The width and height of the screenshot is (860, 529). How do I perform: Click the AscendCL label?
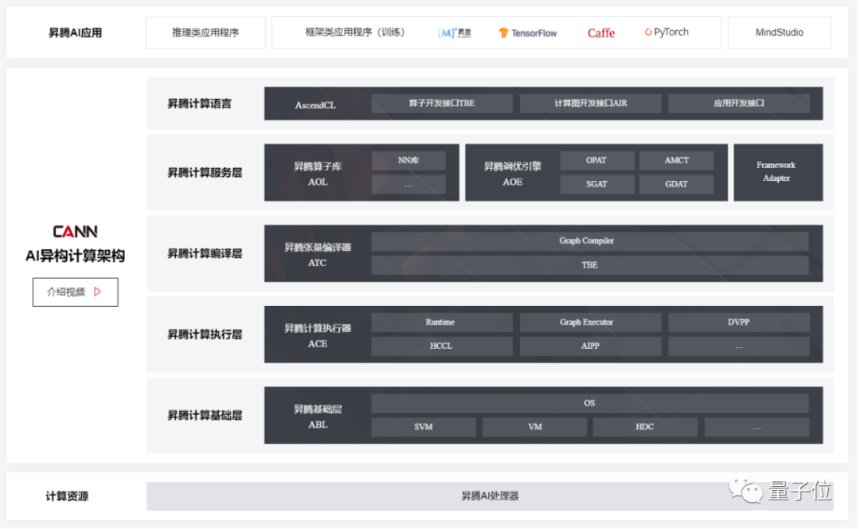tap(315, 105)
